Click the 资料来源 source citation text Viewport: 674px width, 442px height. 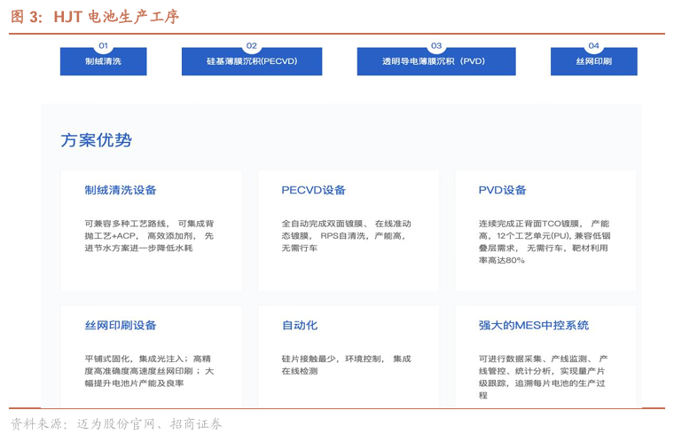[116, 424]
